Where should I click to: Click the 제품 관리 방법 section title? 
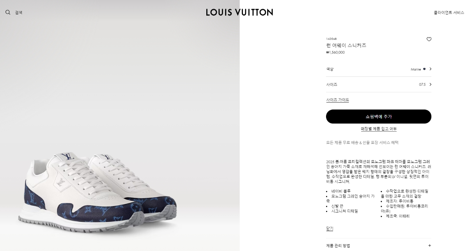(338, 246)
